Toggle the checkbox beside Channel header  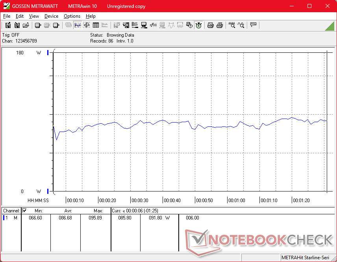click(24, 211)
